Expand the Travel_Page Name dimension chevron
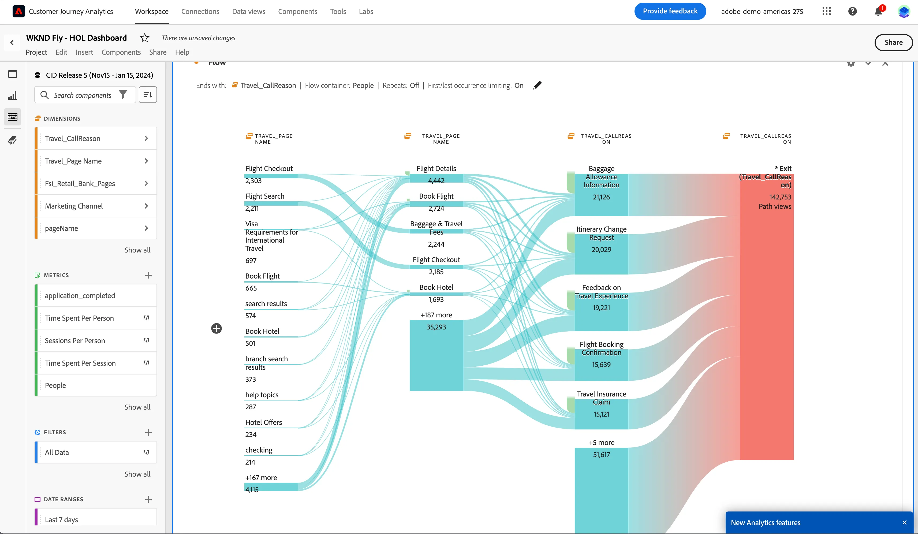 (146, 161)
